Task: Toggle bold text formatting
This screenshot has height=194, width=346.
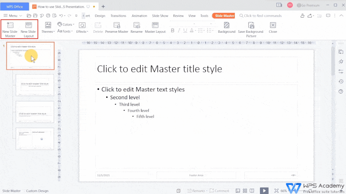Action: pyautogui.click(x=173, y=31)
